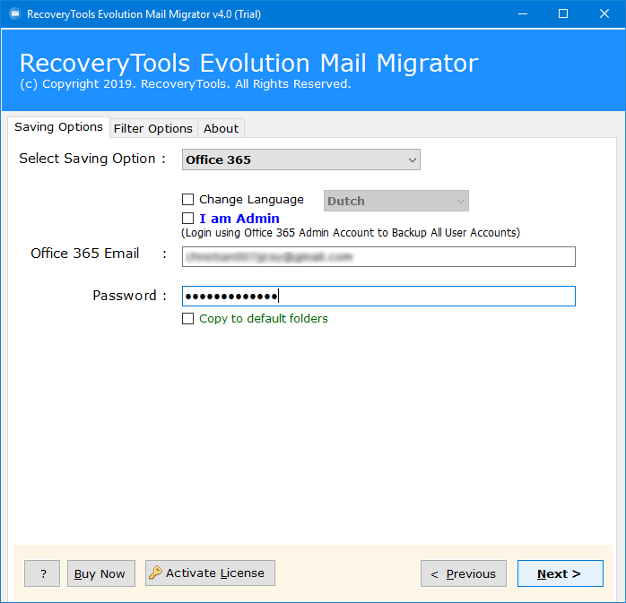Open help with the question mark button
Viewport: 626px width, 603px height.
pyautogui.click(x=42, y=573)
